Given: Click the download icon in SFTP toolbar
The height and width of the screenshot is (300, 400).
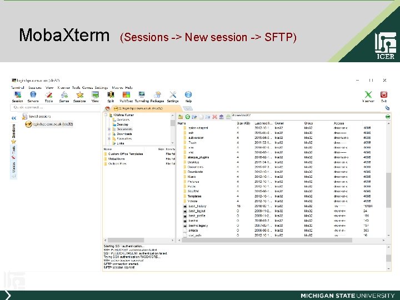Looking at the screenshot, I should 228,117.
